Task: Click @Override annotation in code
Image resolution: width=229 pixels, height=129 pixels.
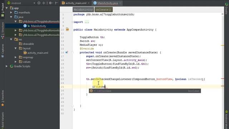Action: pos(87,49)
